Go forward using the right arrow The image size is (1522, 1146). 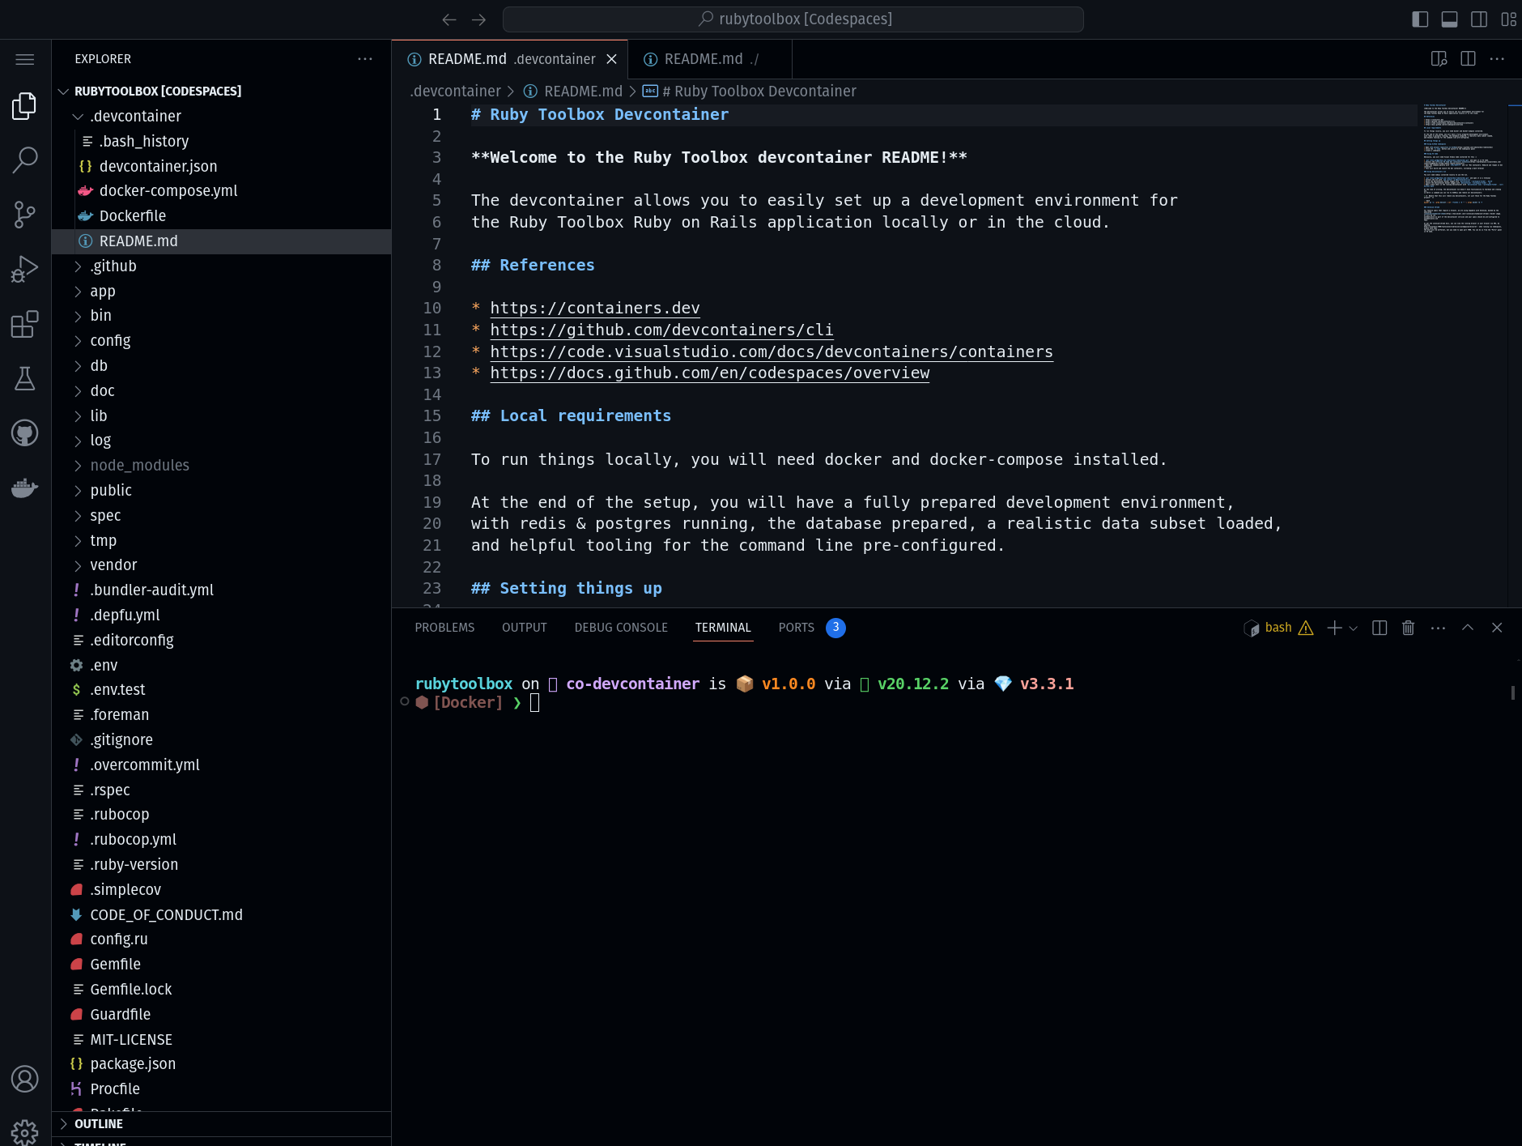[x=478, y=19]
